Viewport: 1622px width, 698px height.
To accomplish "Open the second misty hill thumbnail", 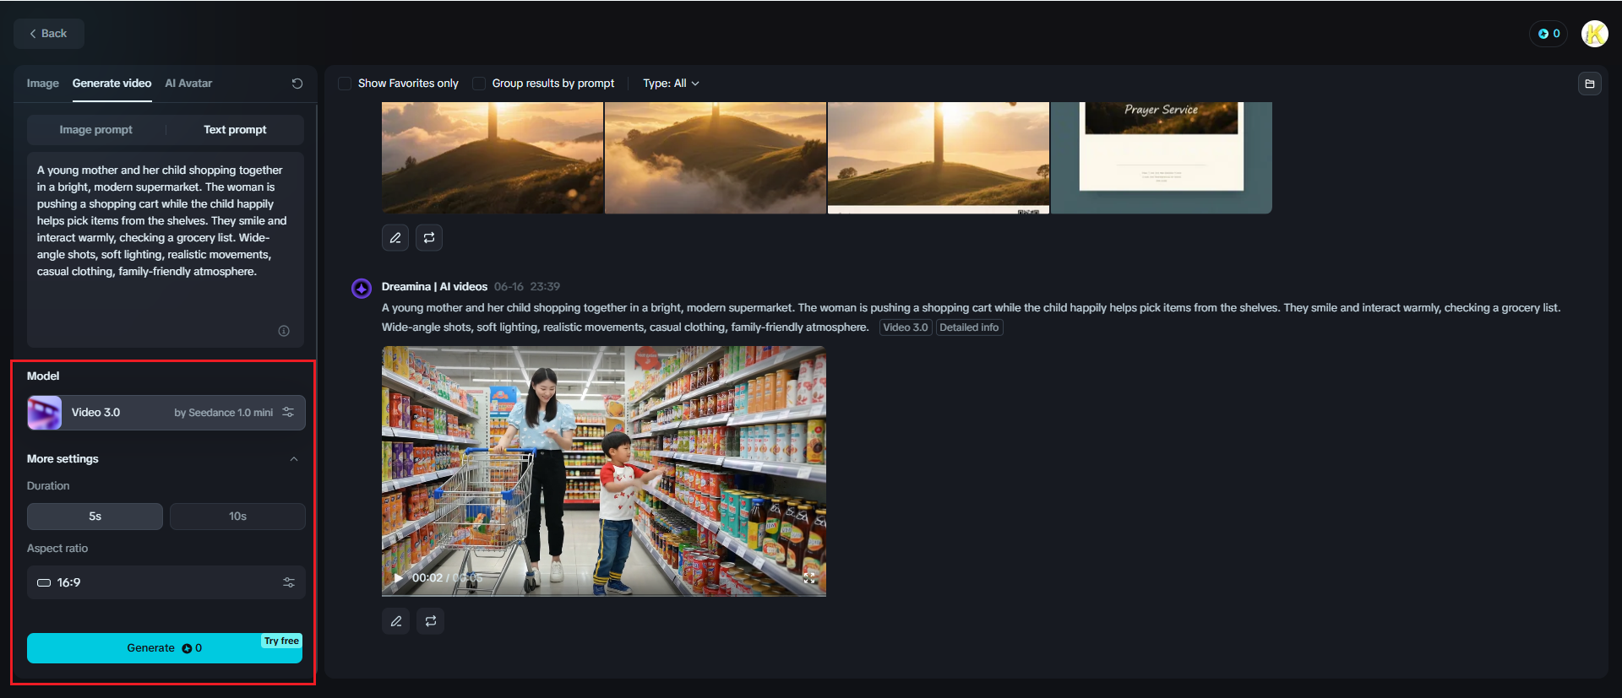I will [x=716, y=158].
